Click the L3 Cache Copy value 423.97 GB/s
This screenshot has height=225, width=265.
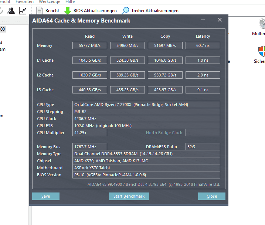165,90
